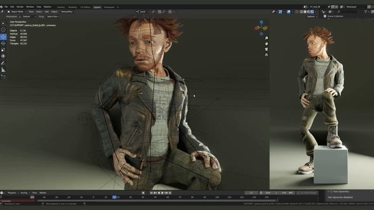Click the viewport navigation axis gizmo
The height and width of the screenshot is (210, 374).
[x=261, y=28]
